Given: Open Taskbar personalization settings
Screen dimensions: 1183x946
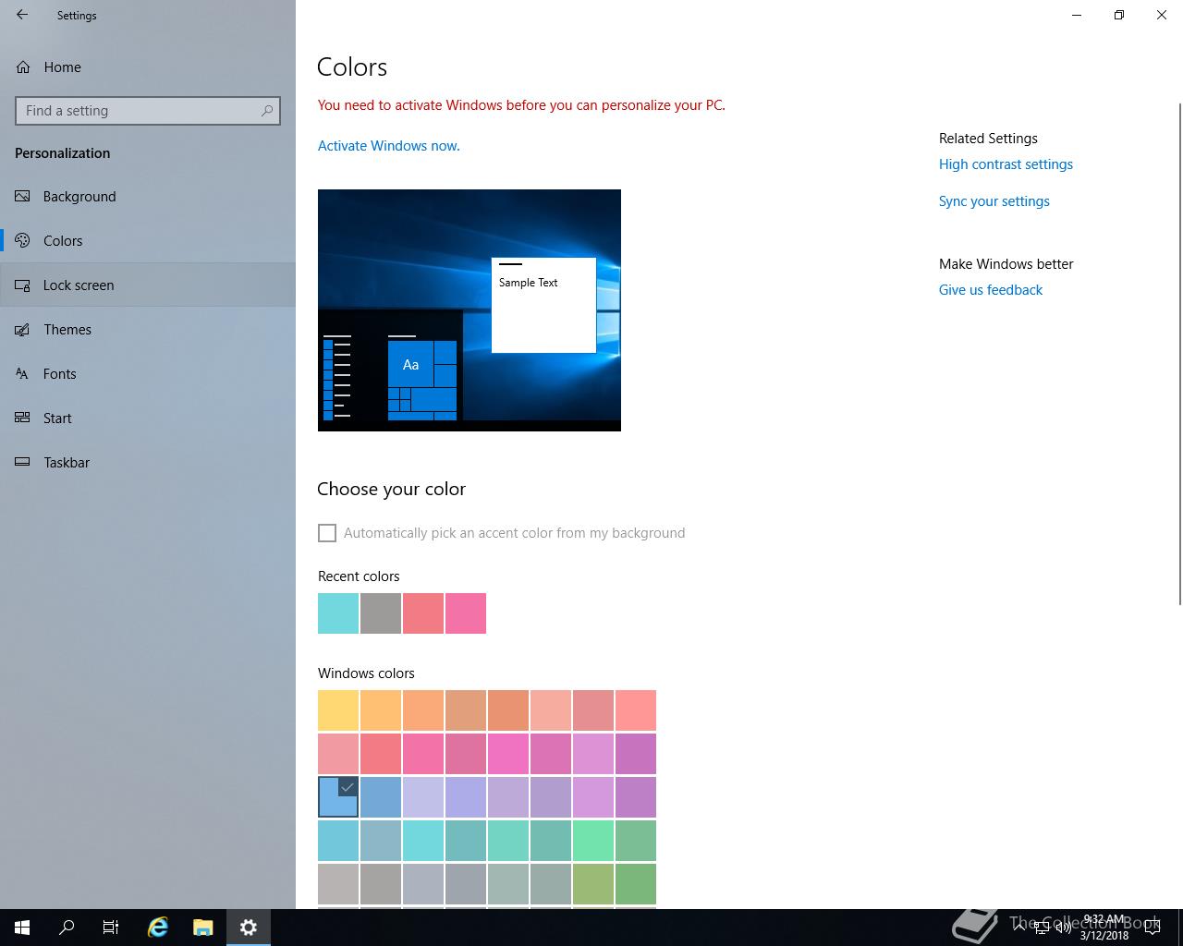Looking at the screenshot, I should 148,463.
